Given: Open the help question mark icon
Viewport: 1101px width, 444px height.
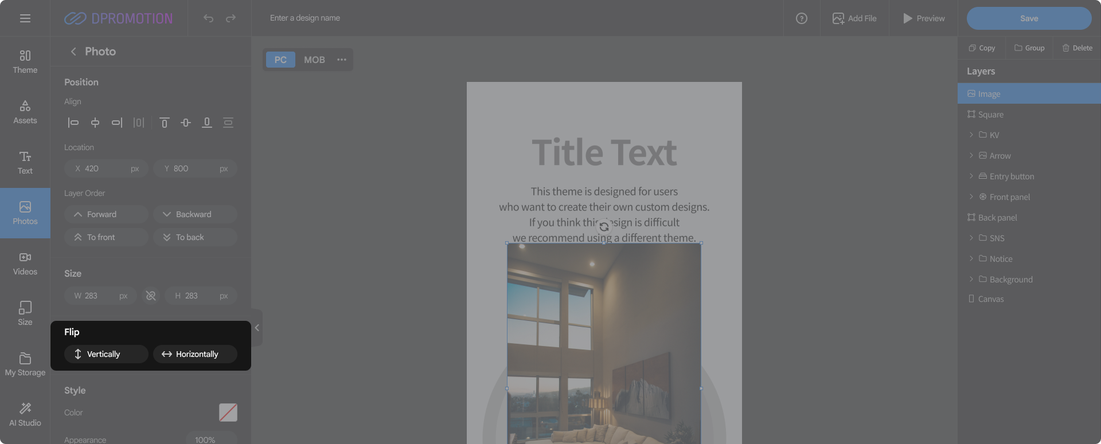Looking at the screenshot, I should tap(802, 18).
